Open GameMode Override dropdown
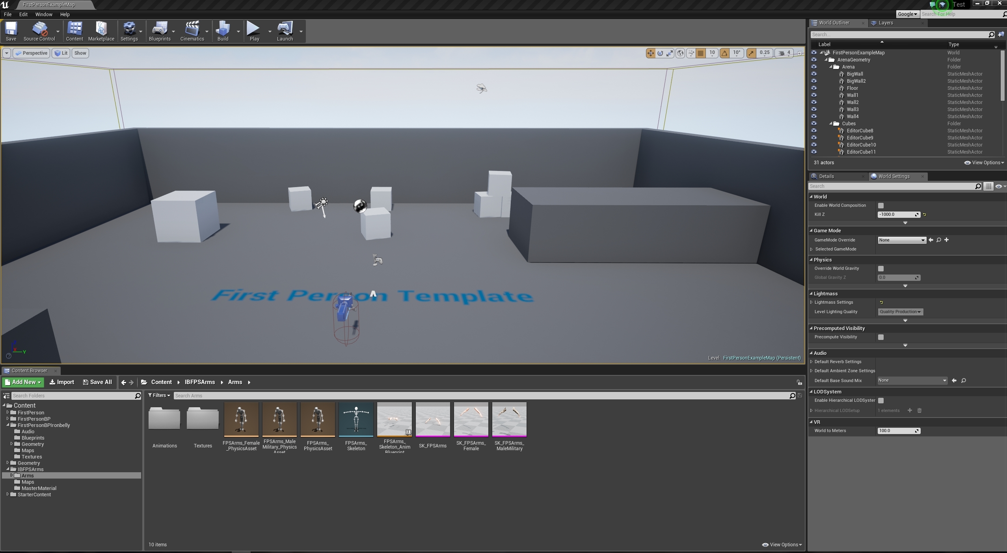The image size is (1007, 553). pos(901,240)
